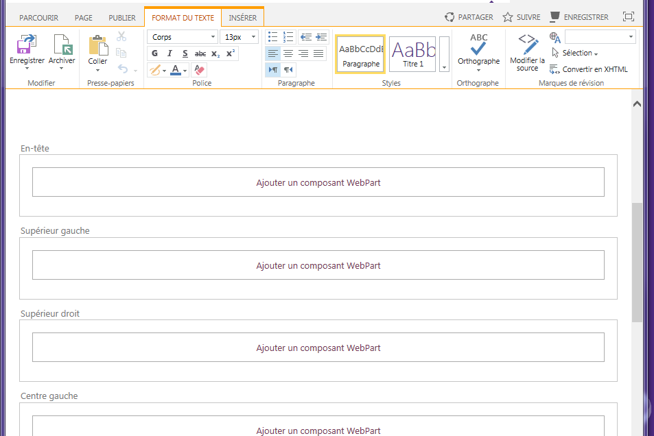Select the FORMAT DU TEXTE tab
The image size is (654, 436).
coord(183,18)
